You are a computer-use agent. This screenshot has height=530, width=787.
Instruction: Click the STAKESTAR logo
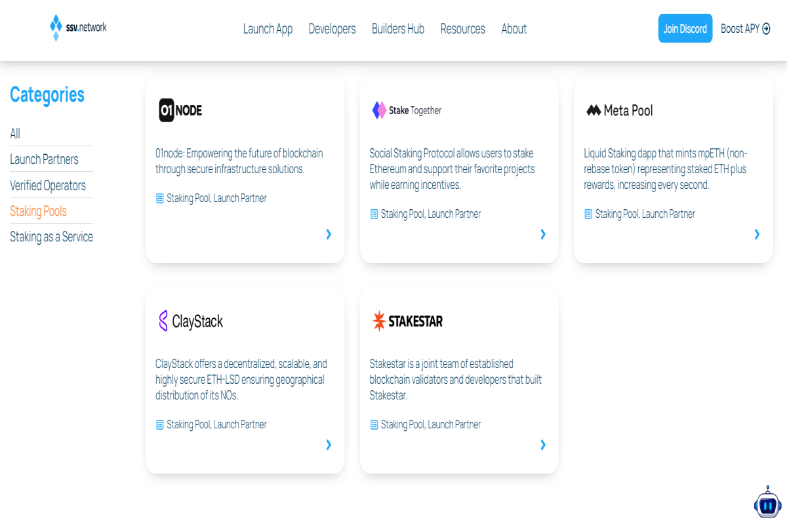coord(407,321)
